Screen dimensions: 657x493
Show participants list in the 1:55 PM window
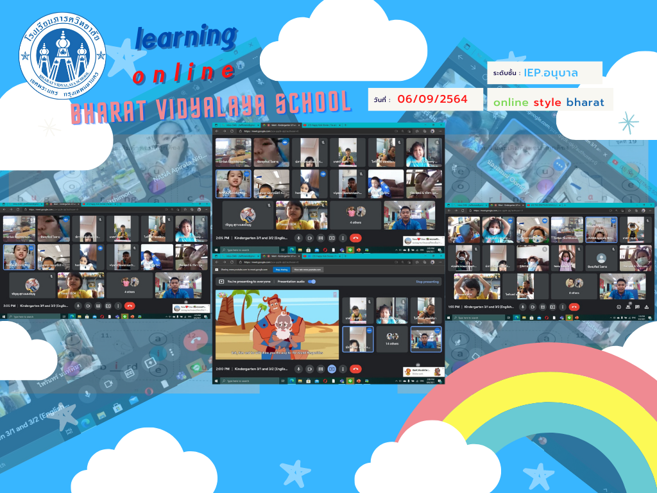click(x=628, y=307)
